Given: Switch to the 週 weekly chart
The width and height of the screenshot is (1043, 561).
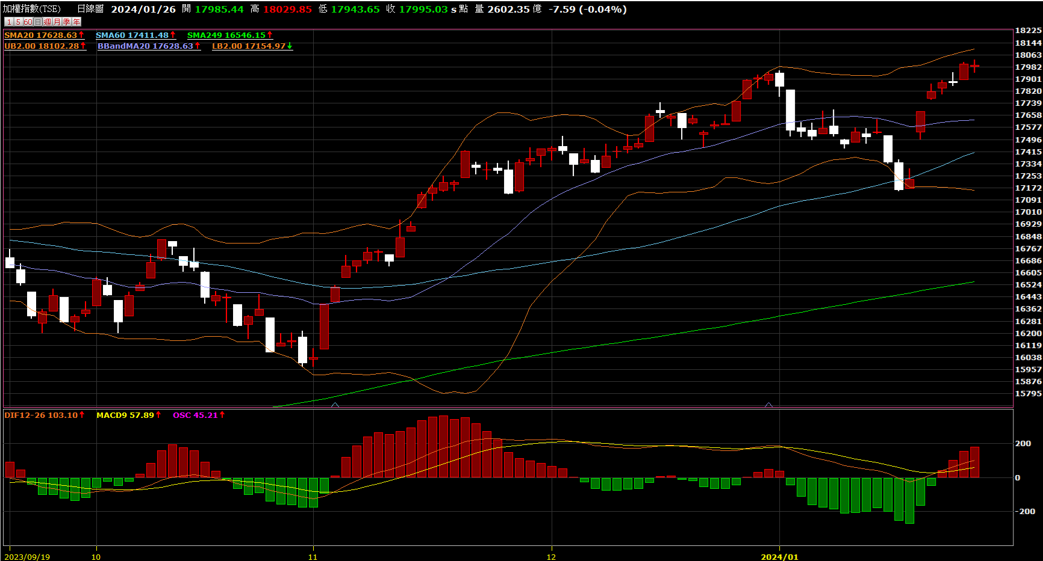Looking at the screenshot, I should 48,22.
